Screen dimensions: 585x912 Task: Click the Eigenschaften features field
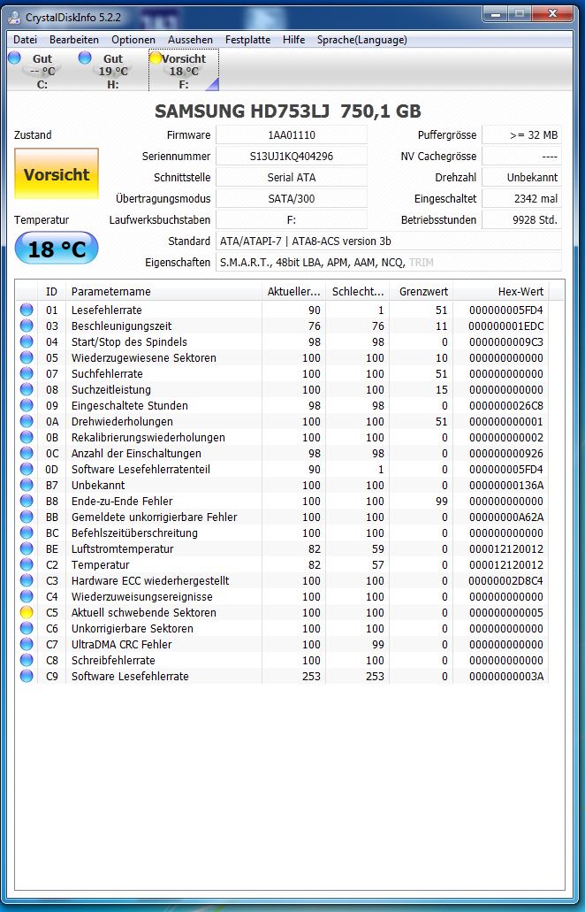pos(389,263)
